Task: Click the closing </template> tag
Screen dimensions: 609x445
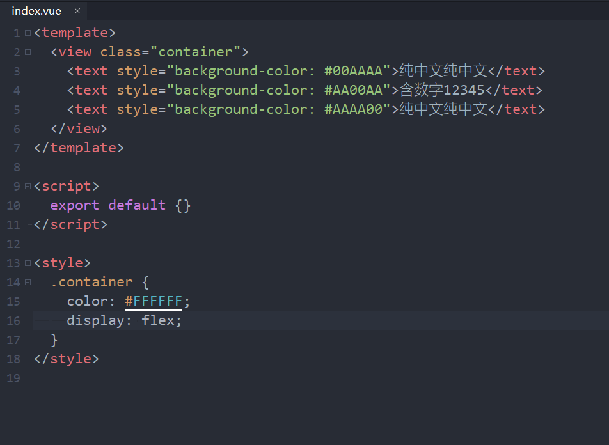Action: click(x=79, y=148)
